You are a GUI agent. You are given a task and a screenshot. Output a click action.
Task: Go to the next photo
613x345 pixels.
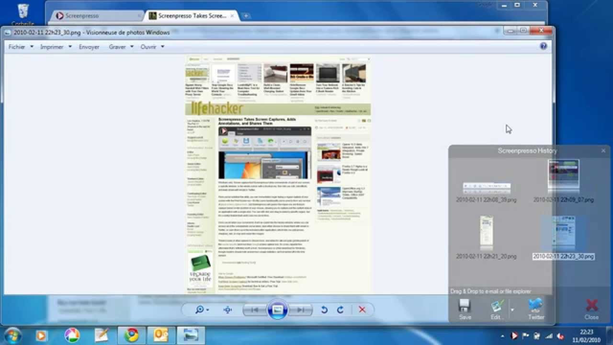click(300, 310)
